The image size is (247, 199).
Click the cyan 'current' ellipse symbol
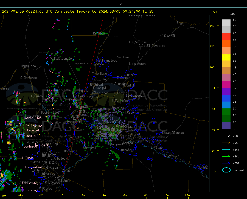(226, 170)
